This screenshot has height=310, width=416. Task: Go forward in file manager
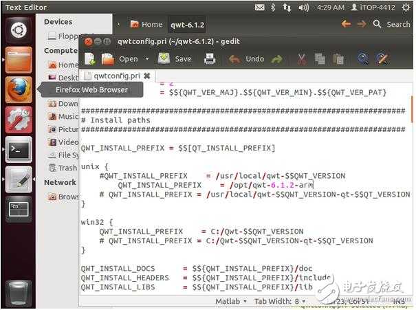pyautogui.click(x=362, y=24)
